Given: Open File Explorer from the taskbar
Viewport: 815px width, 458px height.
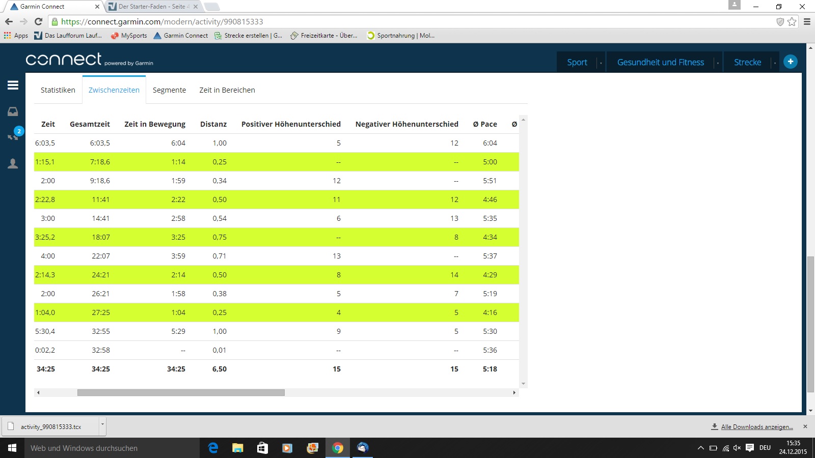Looking at the screenshot, I should (237, 448).
